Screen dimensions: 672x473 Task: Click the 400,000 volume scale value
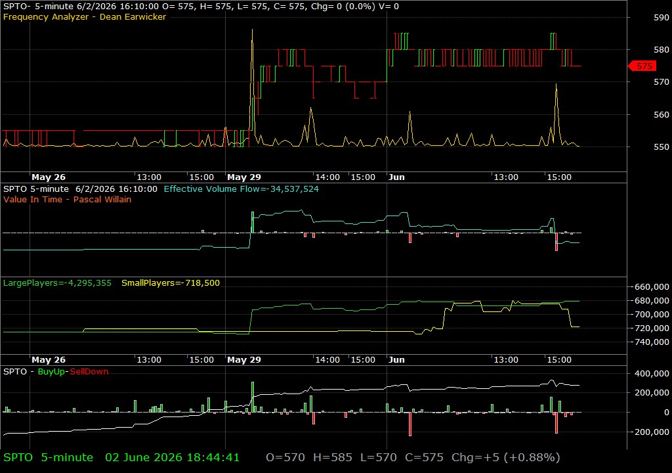652,373
